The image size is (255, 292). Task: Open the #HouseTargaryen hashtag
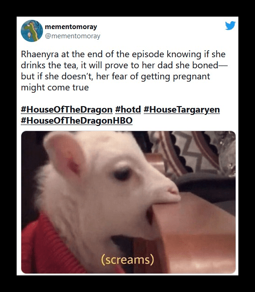coord(182,109)
